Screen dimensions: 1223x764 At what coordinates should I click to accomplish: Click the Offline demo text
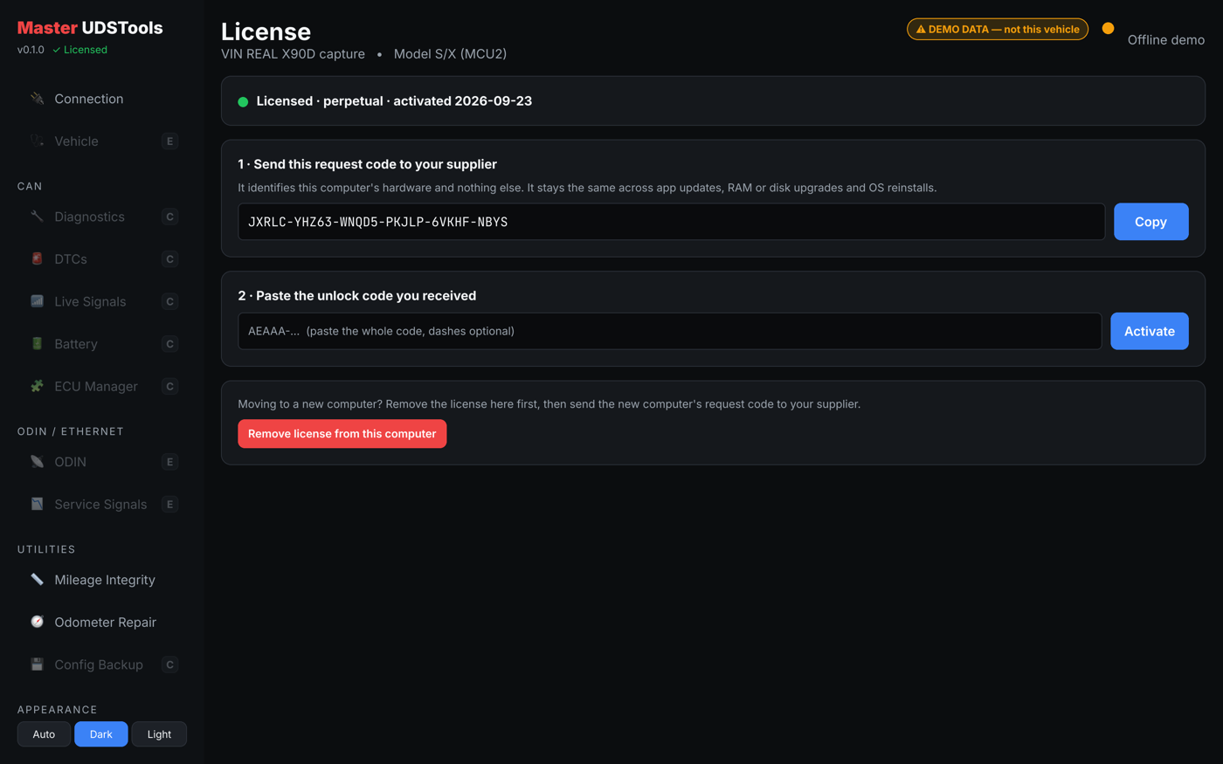[x=1165, y=40]
